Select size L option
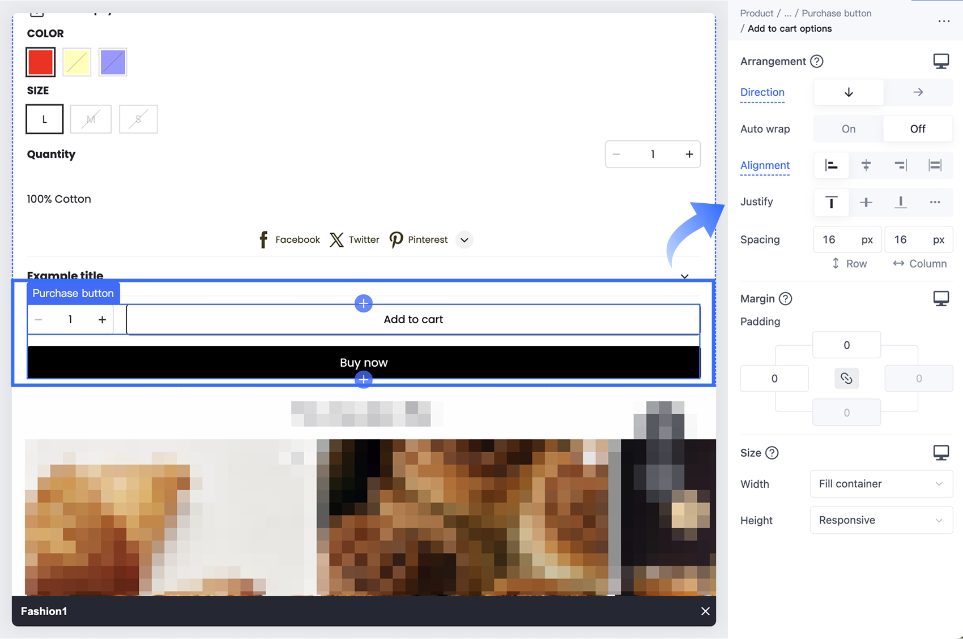Image resolution: width=963 pixels, height=639 pixels. click(x=45, y=119)
